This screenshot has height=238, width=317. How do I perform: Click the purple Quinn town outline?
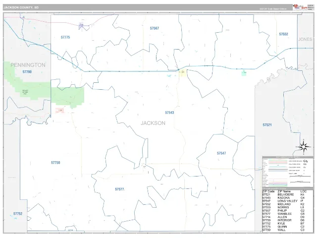[x=83, y=26]
